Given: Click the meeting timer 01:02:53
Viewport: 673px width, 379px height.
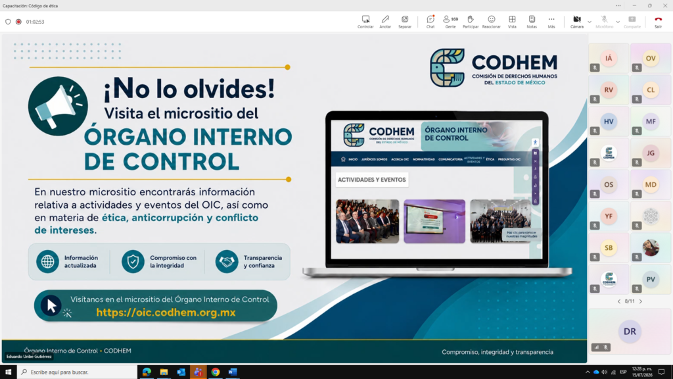Looking at the screenshot, I should click(x=35, y=22).
